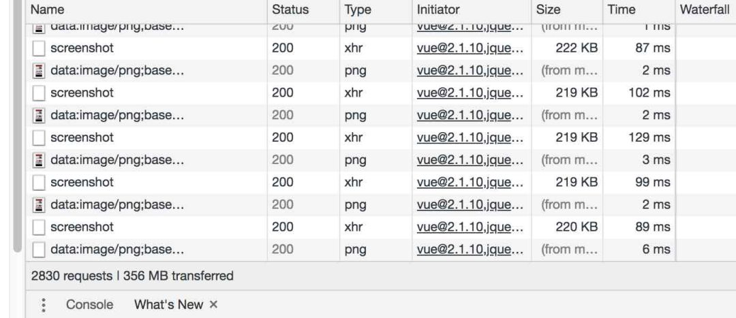Open the vue@2.1.10 initiator link for the 129 ms request

(469, 138)
